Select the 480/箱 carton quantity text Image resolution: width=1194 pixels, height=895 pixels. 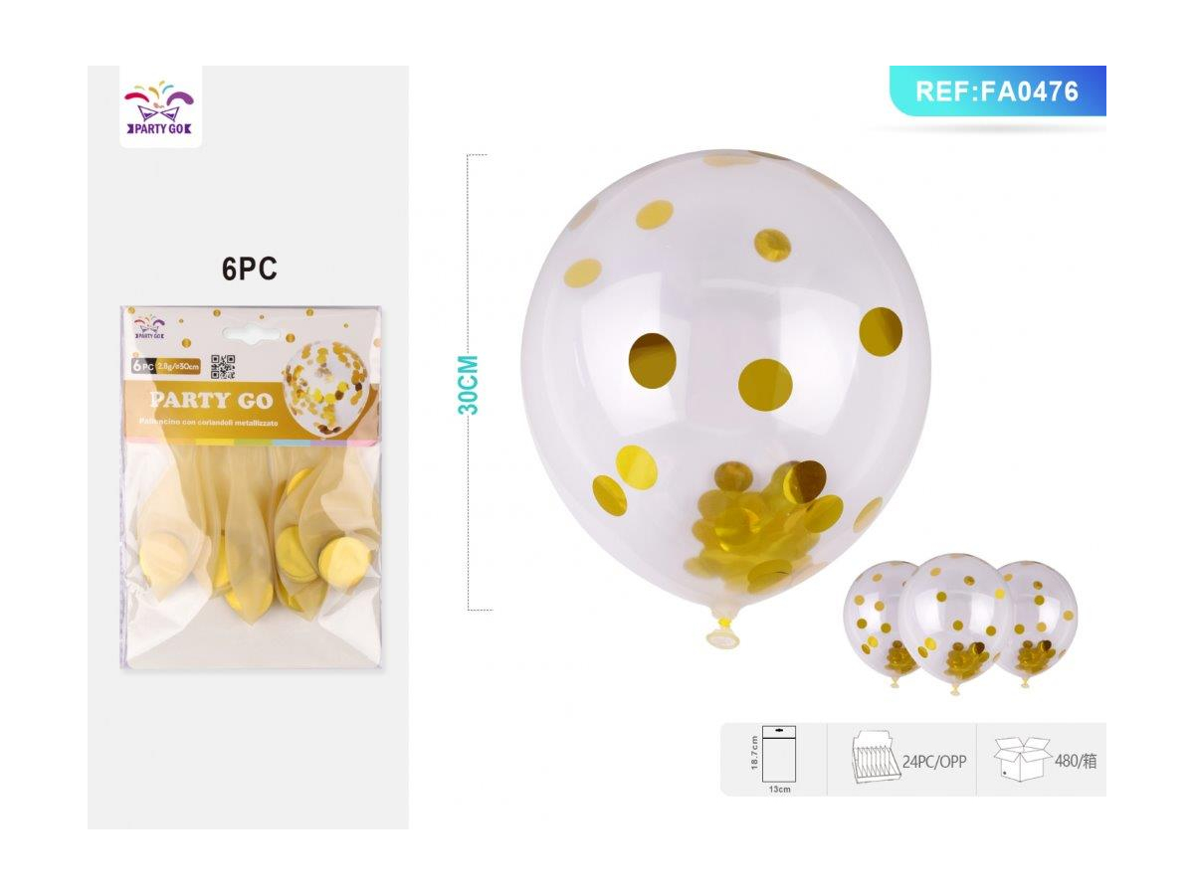coord(1078,762)
